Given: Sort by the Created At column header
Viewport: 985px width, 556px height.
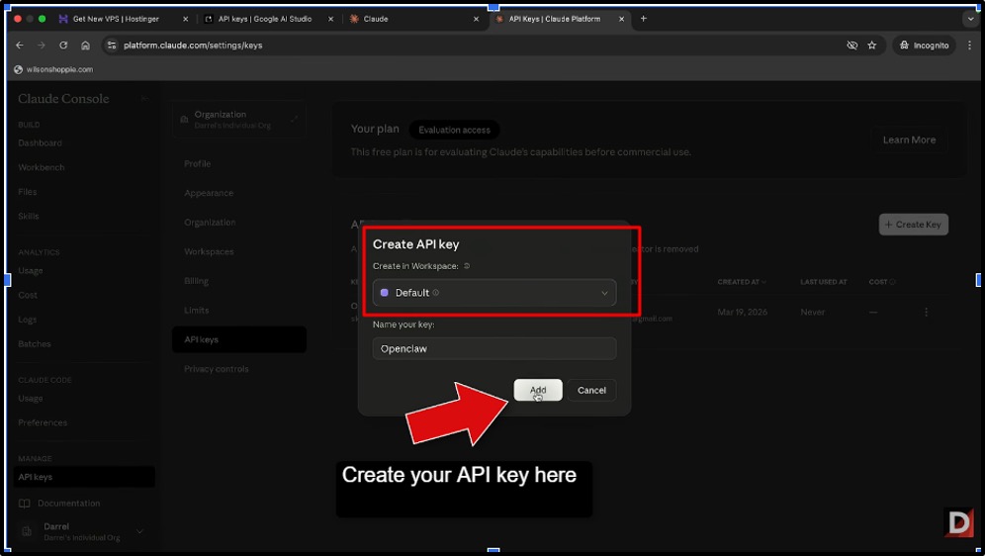Looking at the screenshot, I should 742,282.
